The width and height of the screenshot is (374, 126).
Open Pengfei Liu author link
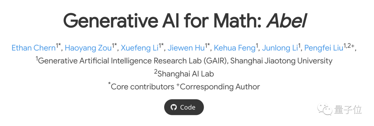coord(324,48)
